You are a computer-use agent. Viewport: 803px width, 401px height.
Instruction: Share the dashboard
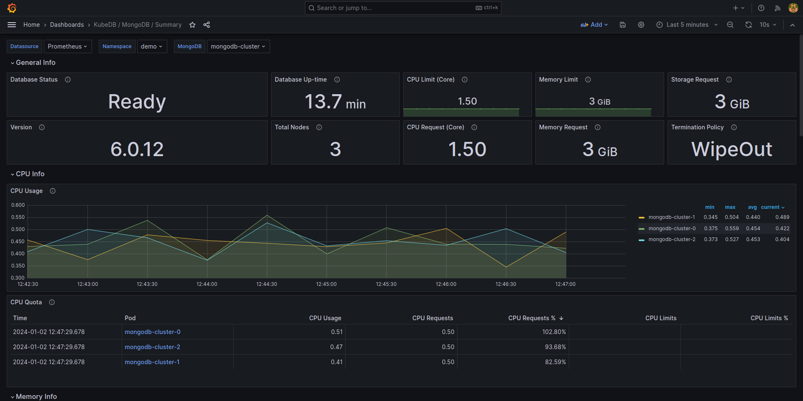pos(206,25)
